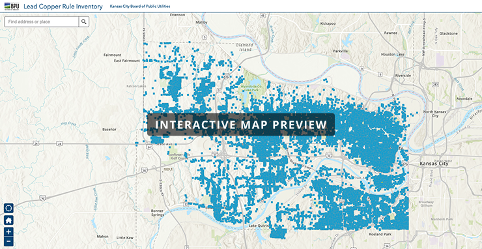Click the Mahon map label

[103, 237]
